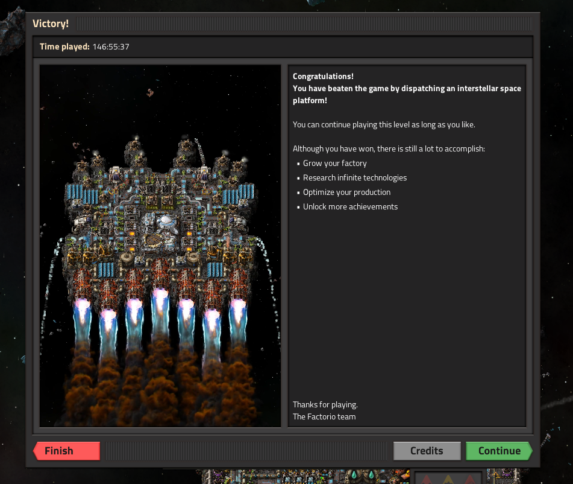
Task: Click the Grow your factory bullet
Action: pos(335,164)
